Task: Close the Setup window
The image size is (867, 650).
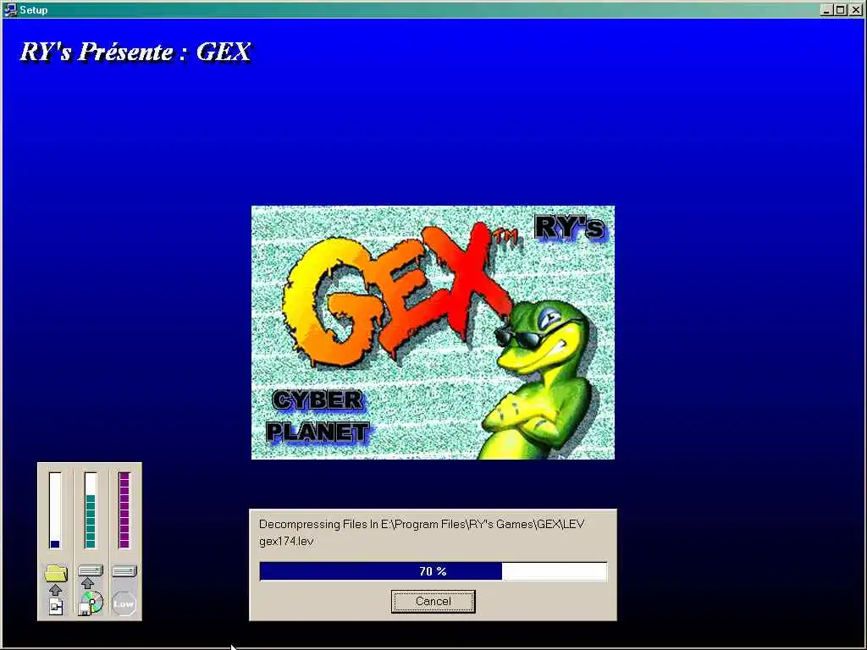Action: 855,10
